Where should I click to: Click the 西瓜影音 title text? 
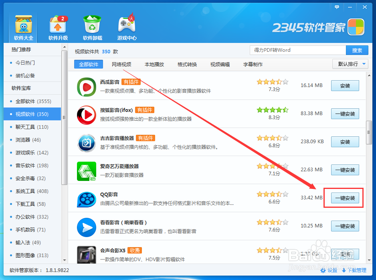point(109,82)
